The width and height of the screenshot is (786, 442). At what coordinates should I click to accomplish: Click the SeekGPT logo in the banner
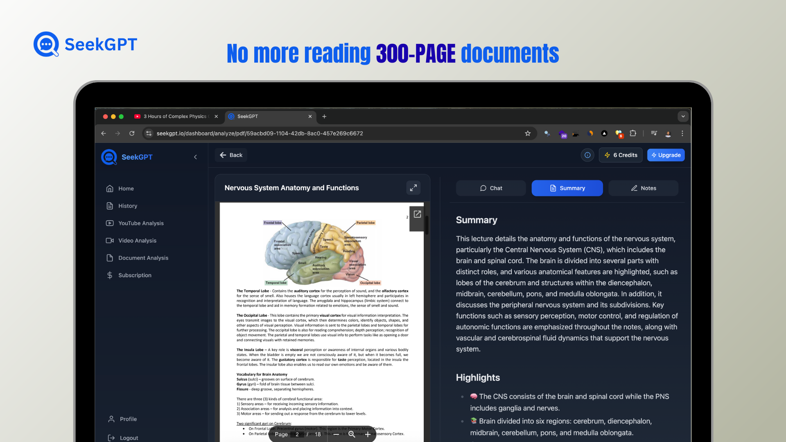pos(85,44)
